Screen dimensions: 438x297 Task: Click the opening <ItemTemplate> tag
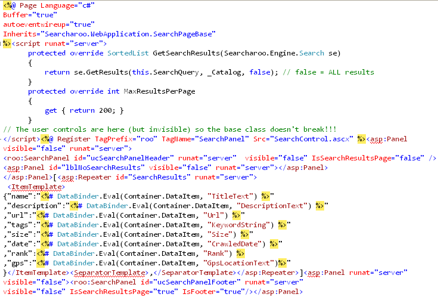[x=36, y=187]
